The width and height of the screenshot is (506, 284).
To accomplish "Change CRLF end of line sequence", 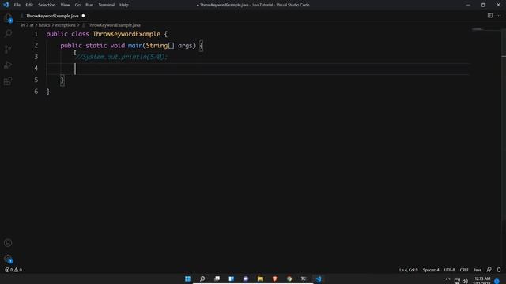I will click(x=464, y=270).
